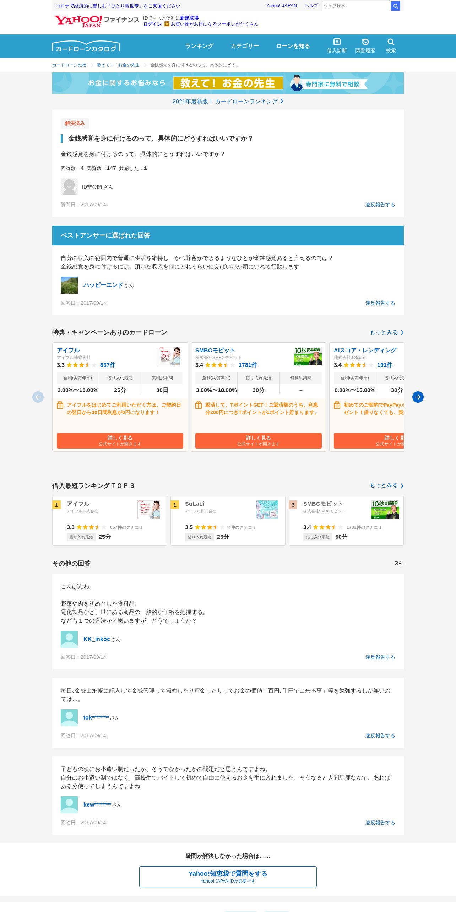This screenshot has width=456, height=912.
Task: Click 詳しく見る button on アイフル card
Action: pyautogui.click(x=120, y=441)
